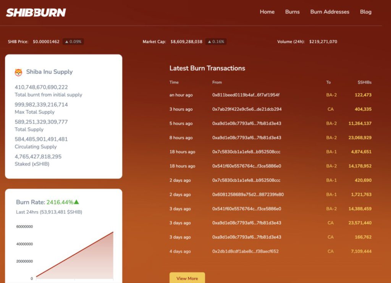Click the SHIB price 0.09% change badge

click(x=73, y=42)
